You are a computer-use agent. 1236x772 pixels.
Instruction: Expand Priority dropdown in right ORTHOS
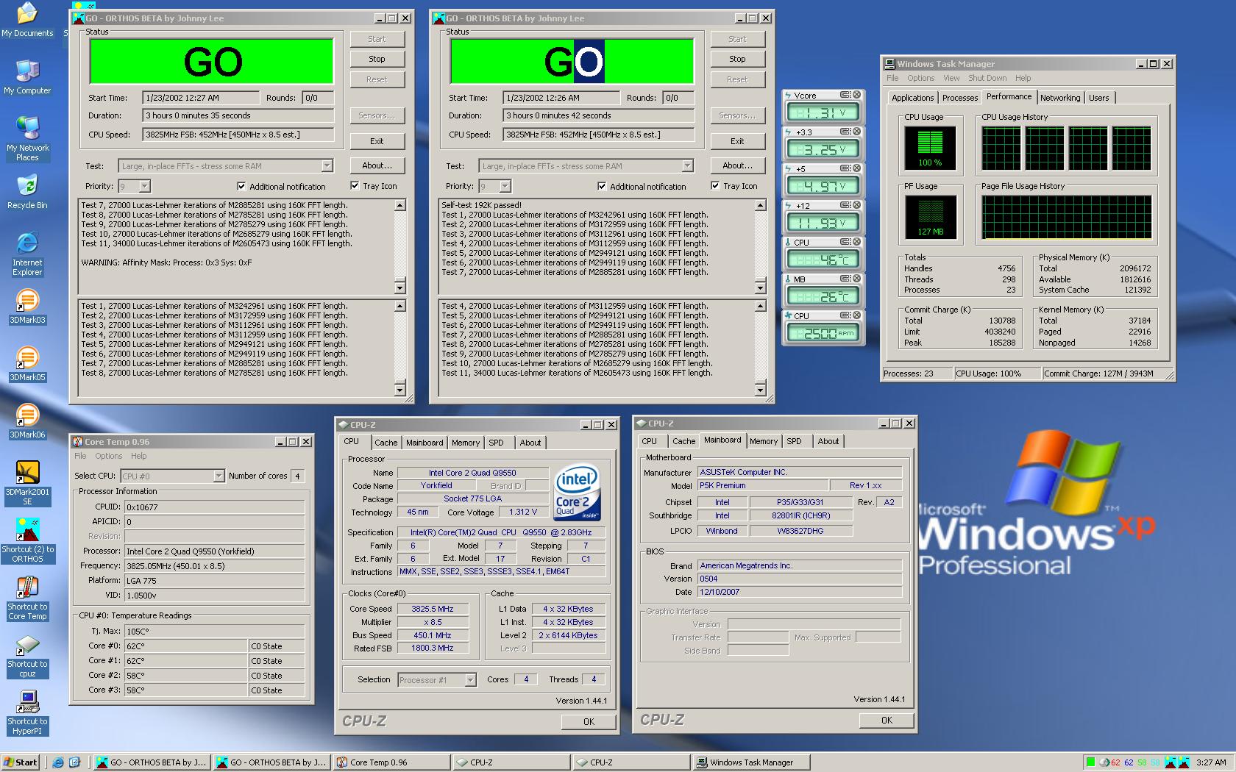pos(505,187)
